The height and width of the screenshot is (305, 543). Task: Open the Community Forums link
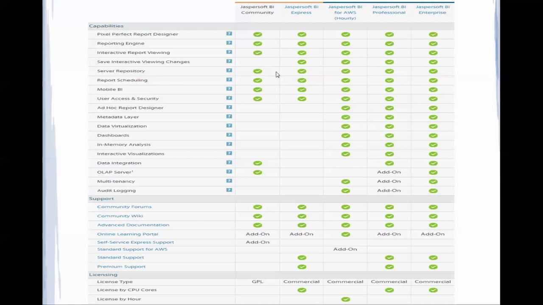(x=124, y=207)
